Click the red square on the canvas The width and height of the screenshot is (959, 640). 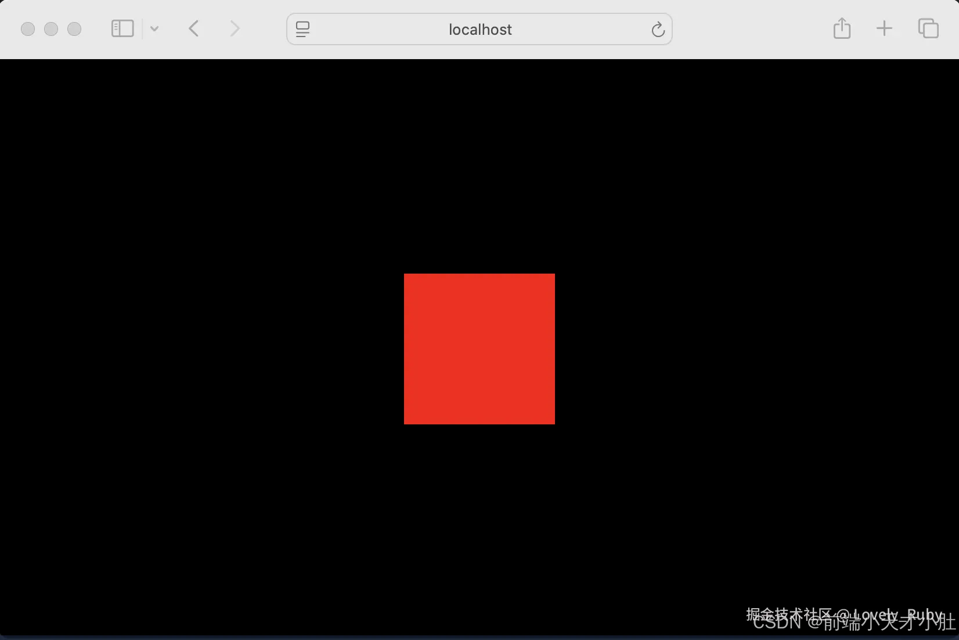coord(479,349)
